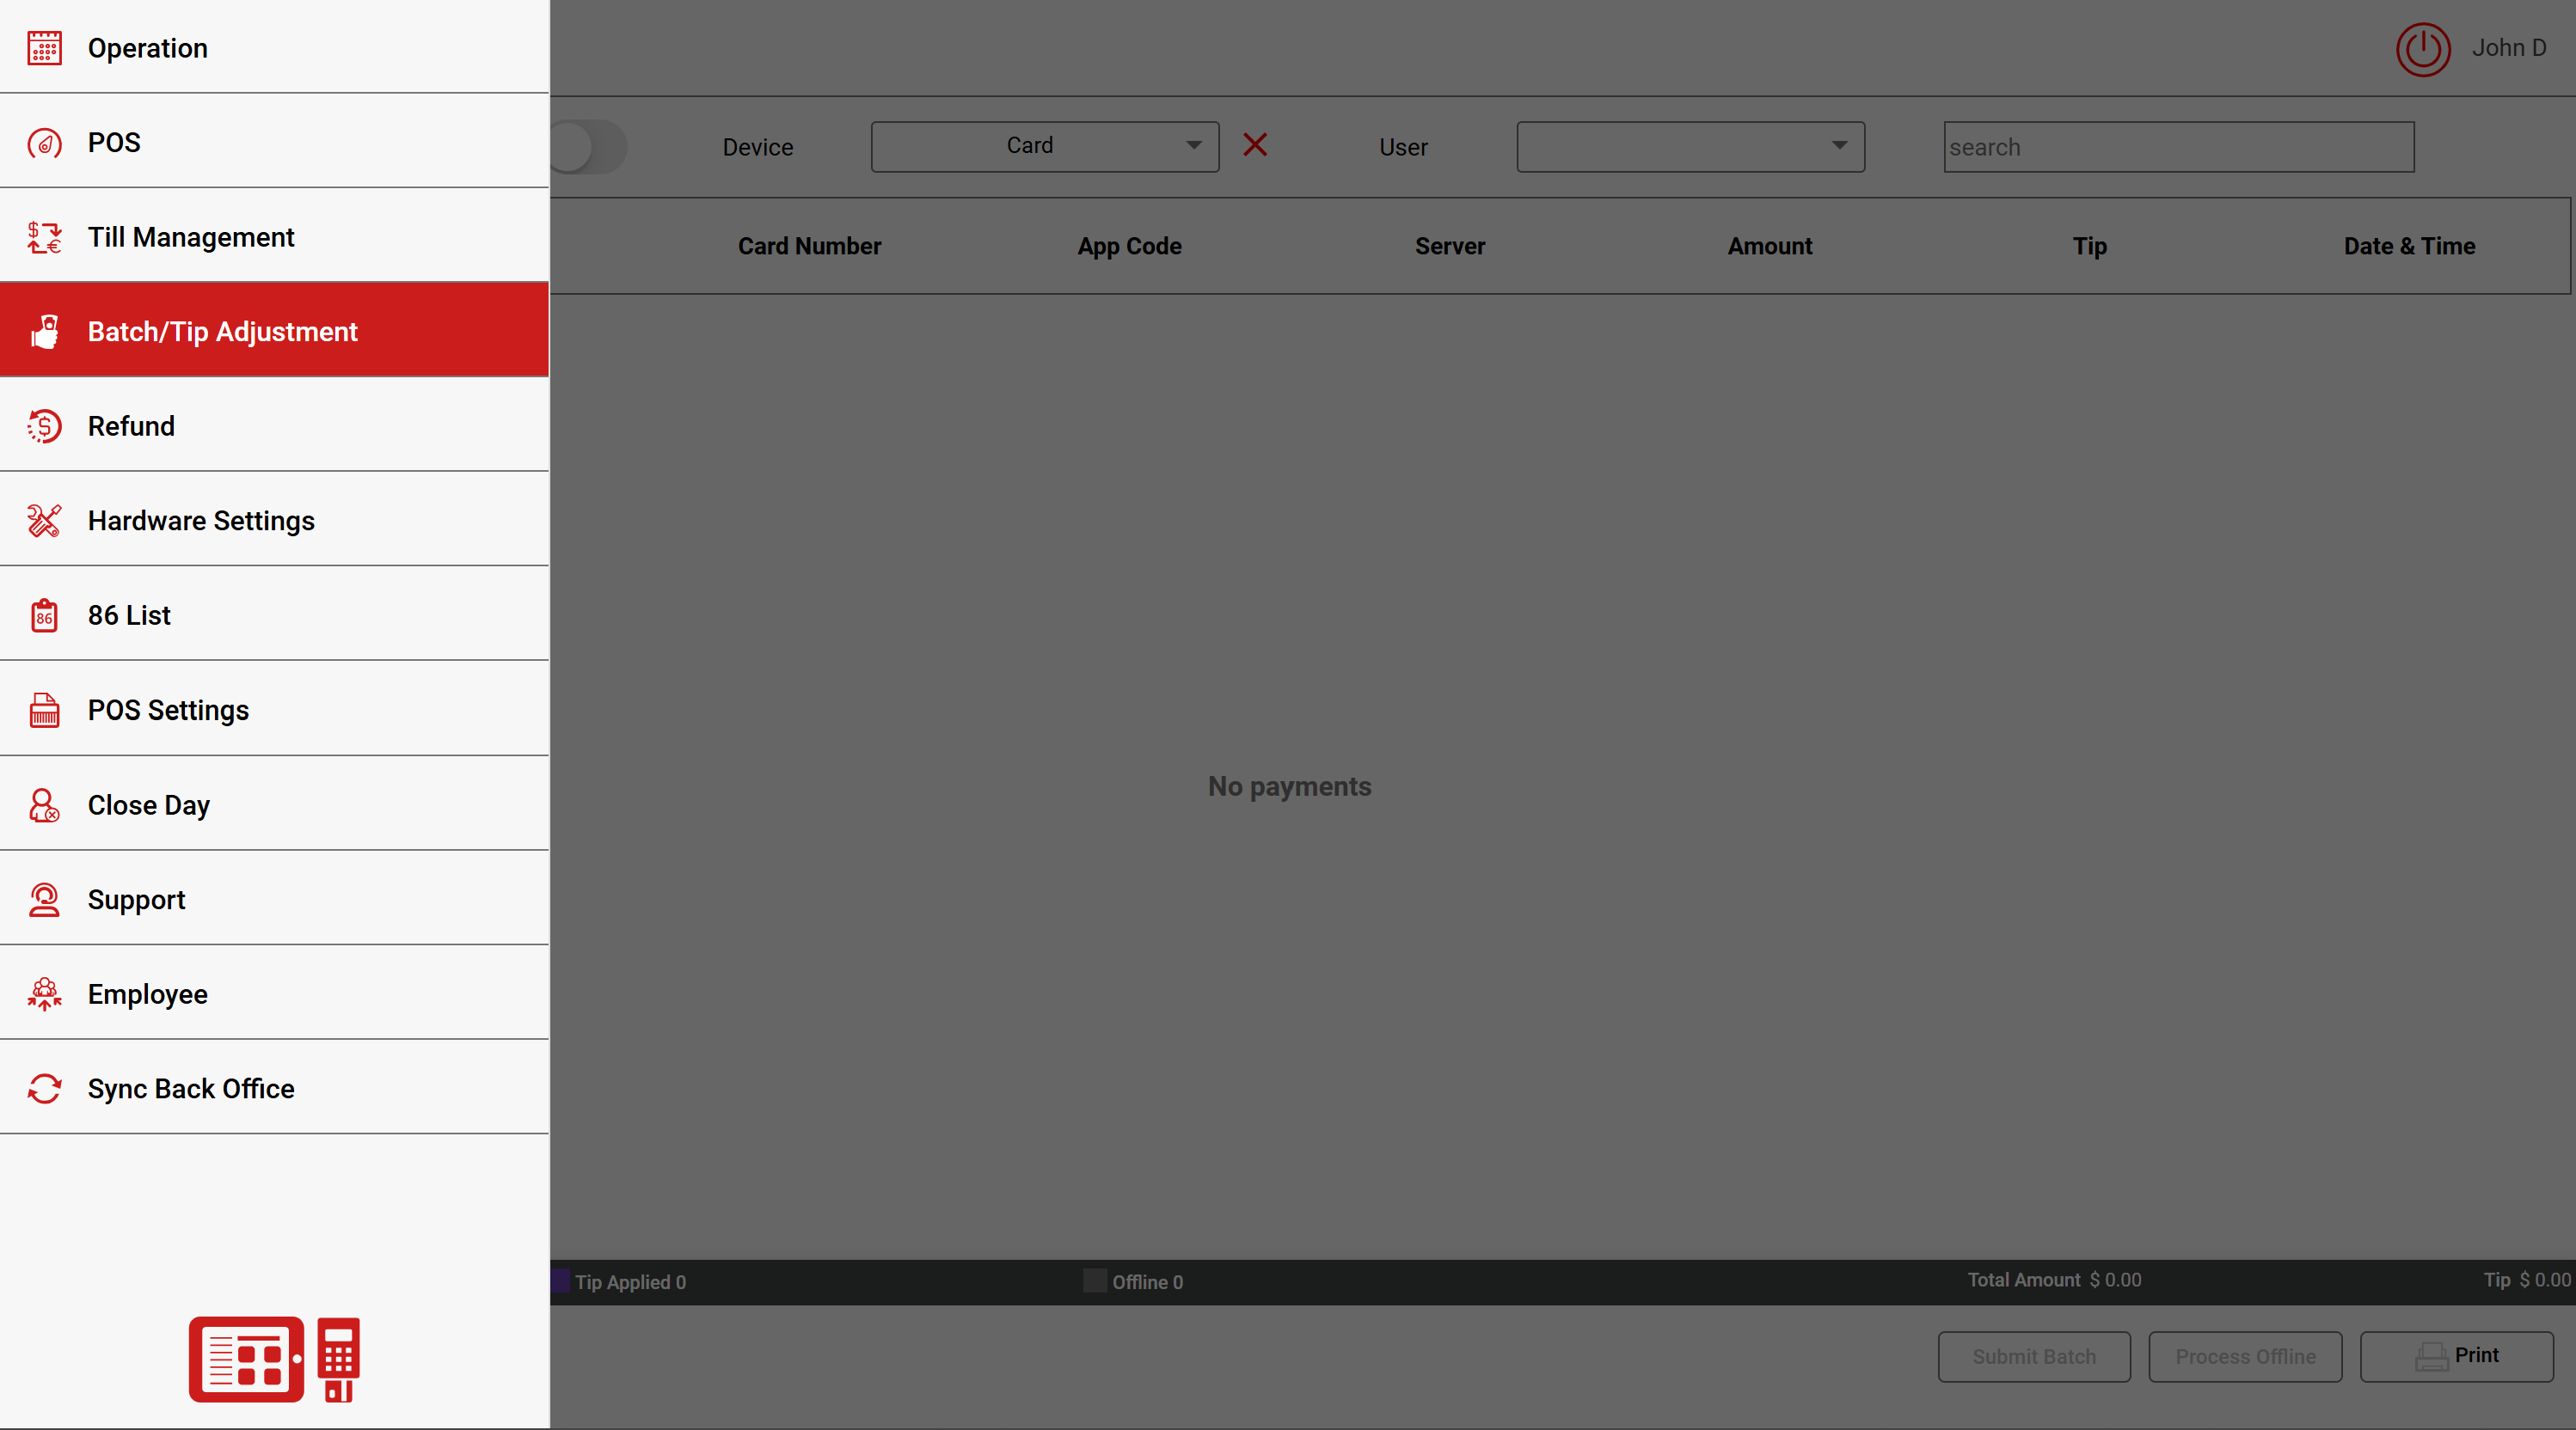Viewport: 2576px width, 1430px height.
Task: Click the 86 List clipboard icon
Action: point(44,615)
